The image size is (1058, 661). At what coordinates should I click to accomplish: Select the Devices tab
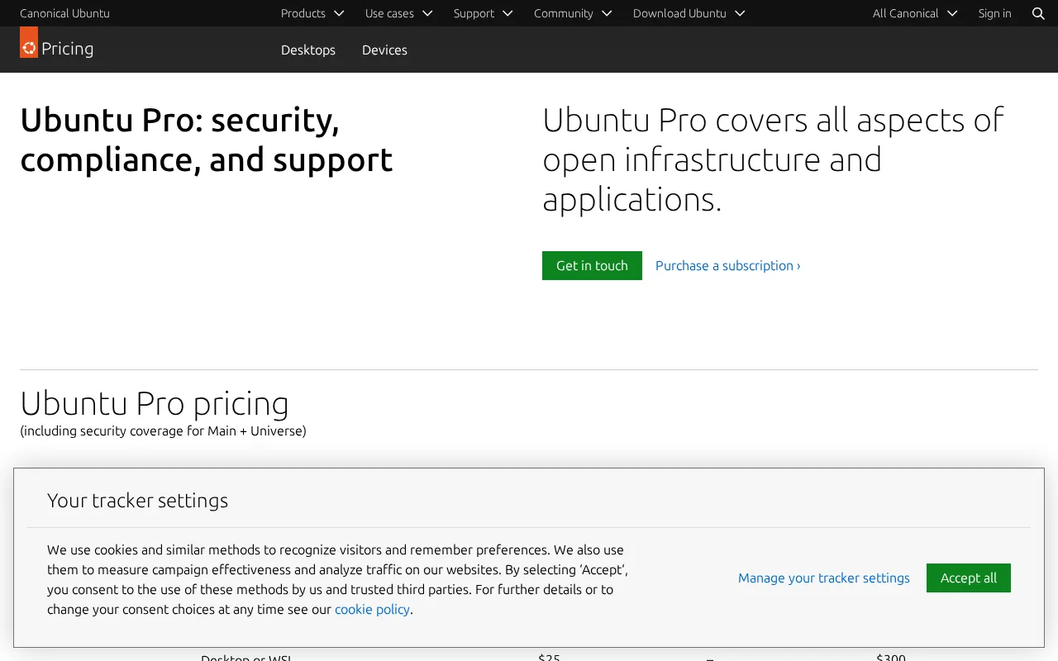point(384,50)
